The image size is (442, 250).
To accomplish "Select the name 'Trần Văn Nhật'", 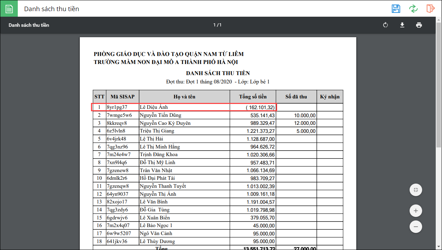I will pos(156,170).
